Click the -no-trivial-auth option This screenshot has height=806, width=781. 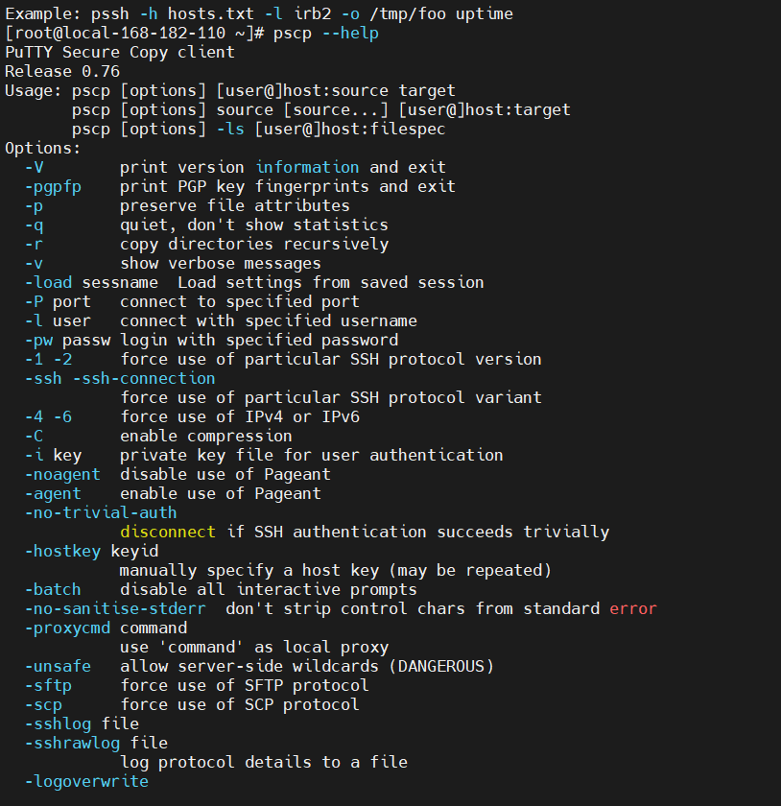click(102, 513)
